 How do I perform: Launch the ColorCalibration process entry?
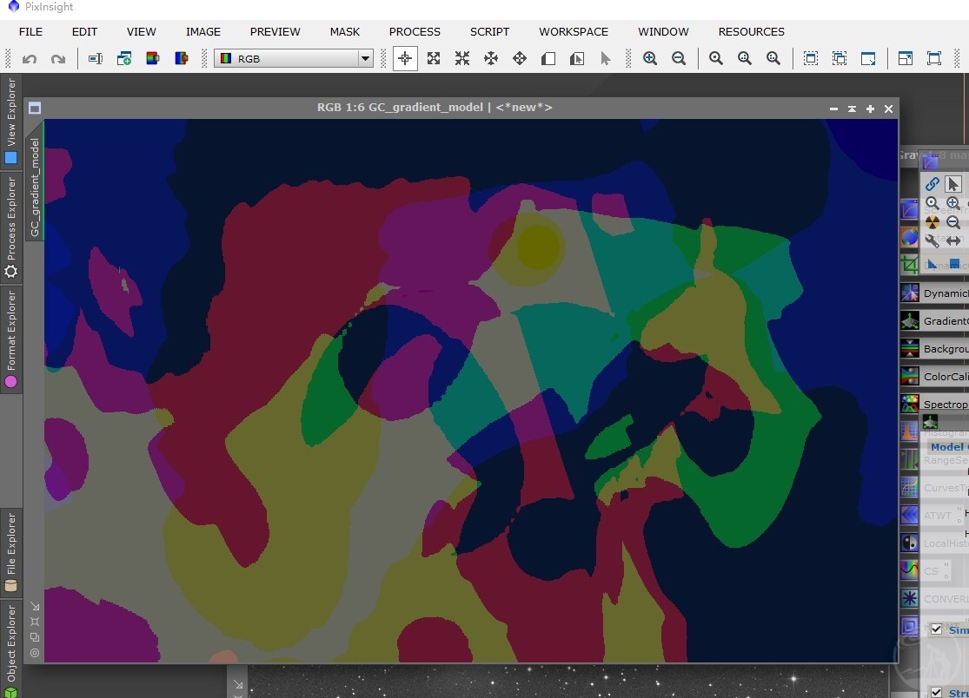934,377
